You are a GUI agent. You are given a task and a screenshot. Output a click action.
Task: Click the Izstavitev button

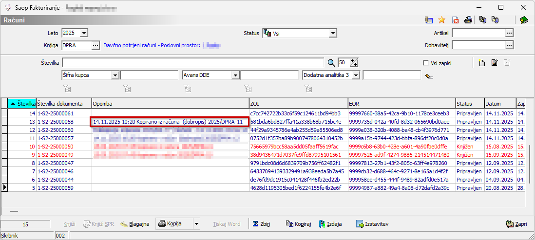[372, 224]
